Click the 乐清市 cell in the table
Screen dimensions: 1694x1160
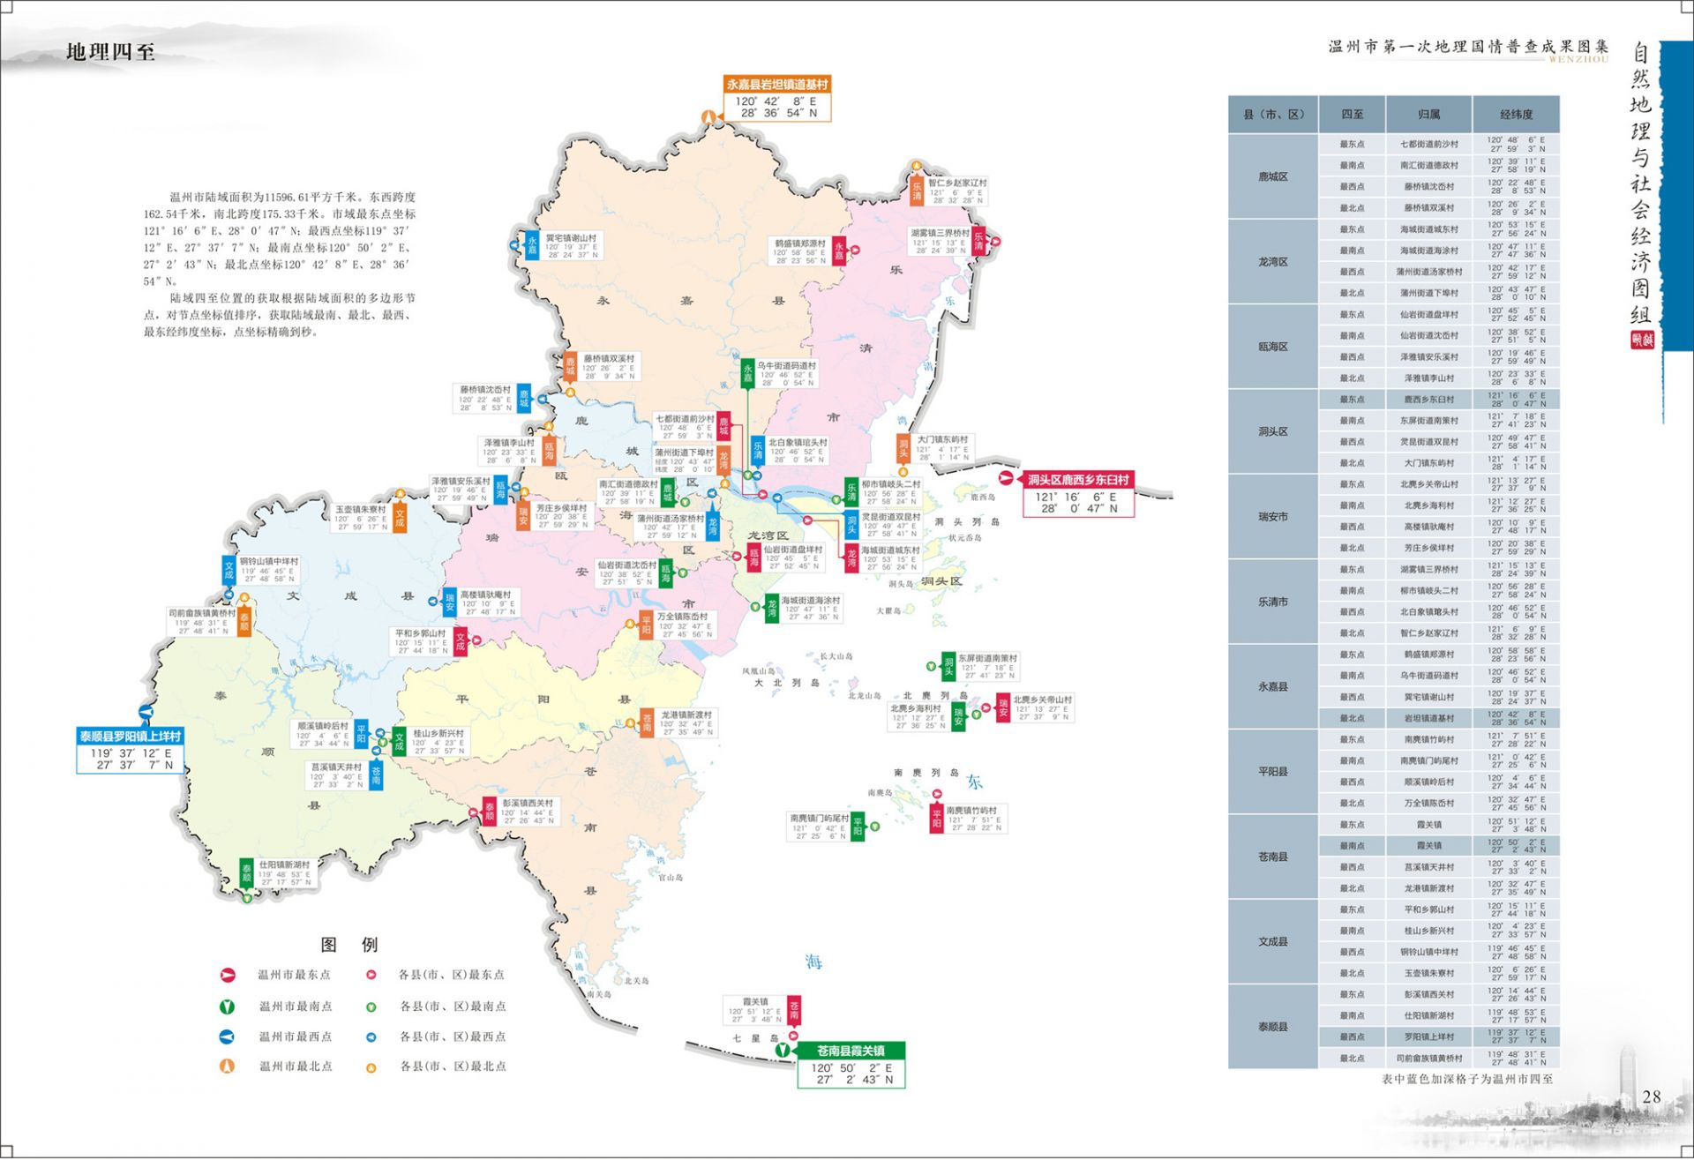click(x=1273, y=602)
